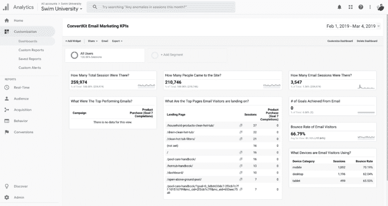Open the Swim University account dropdown

click(x=62, y=9)
